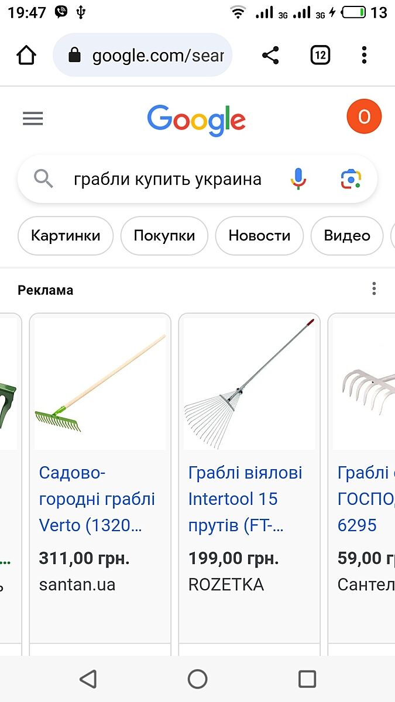Open Chrome three-dot overflow menu

[x=364, y=56]
